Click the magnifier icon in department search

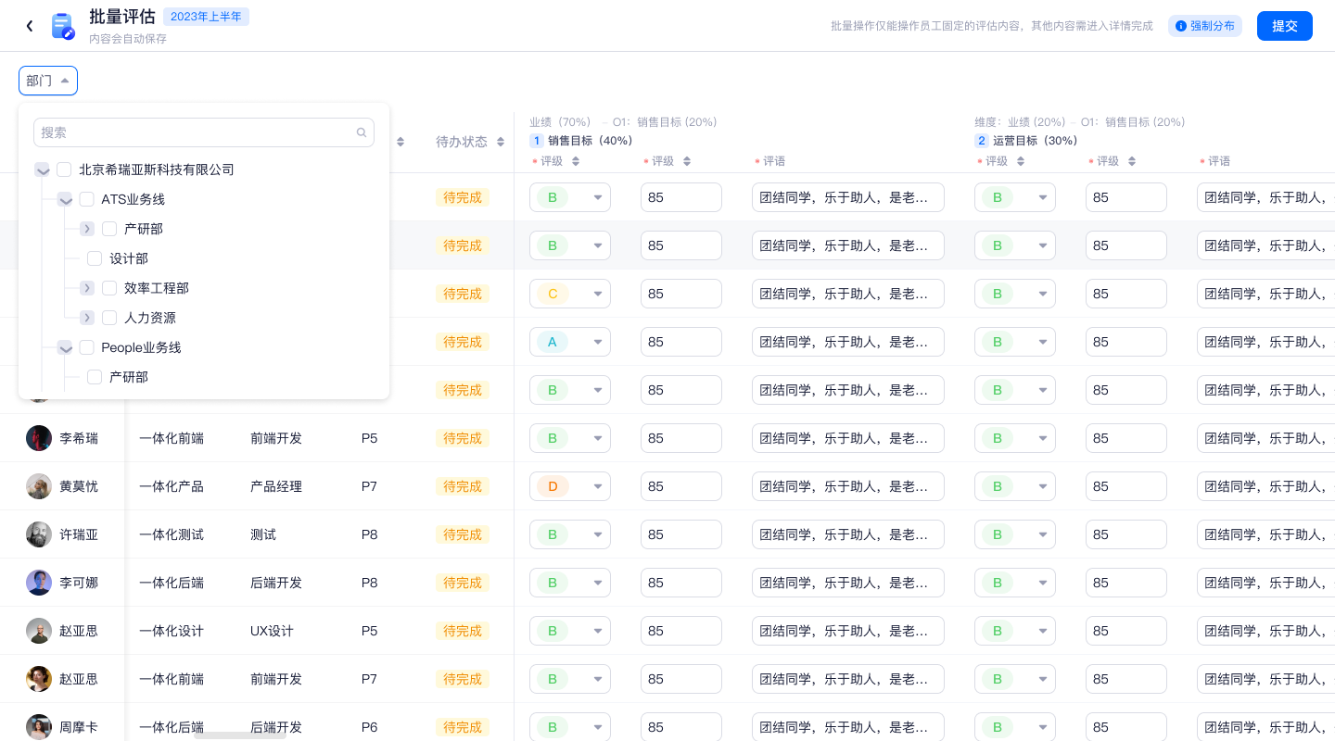[362, 132]
